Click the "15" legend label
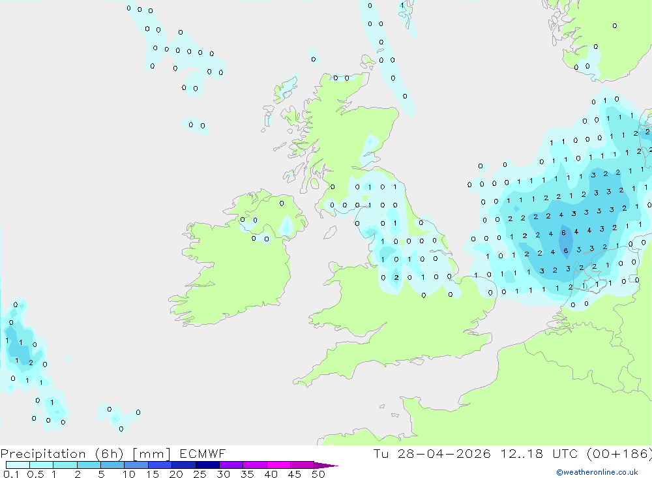The height and width of the screenshot is (478, 652). (x=153, y=474)
